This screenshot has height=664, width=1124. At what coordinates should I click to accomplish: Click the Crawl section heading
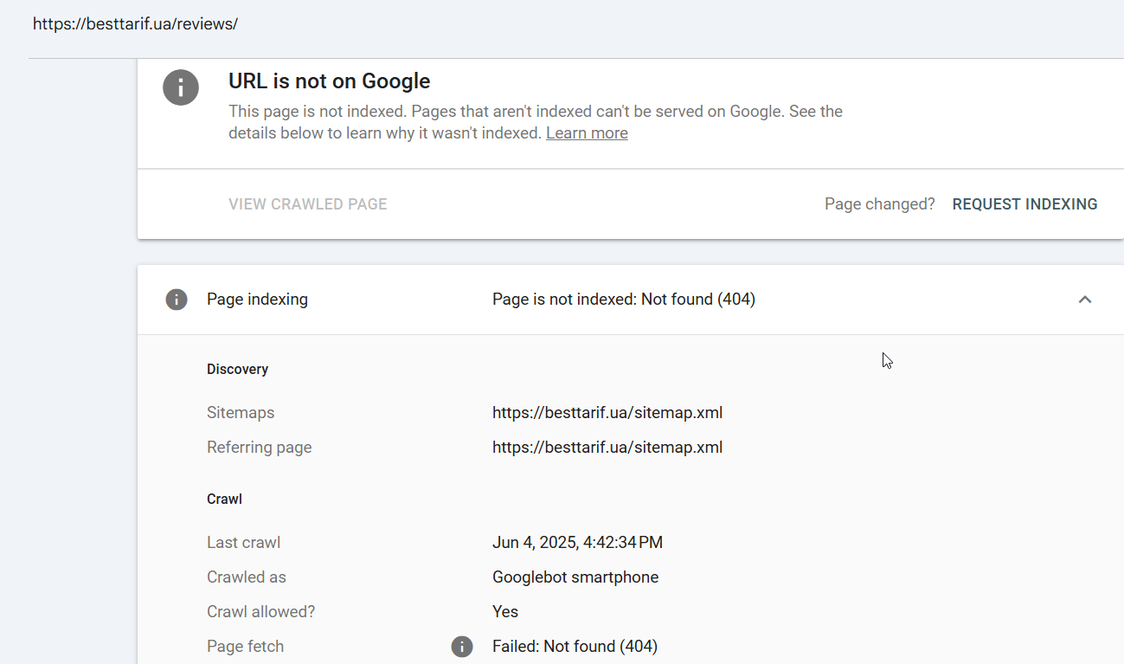(224, 500)
